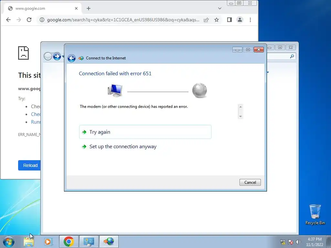Close the Connect to the Internet dialog
Screen dimensions: 331x248
click(x=259, y=49)
